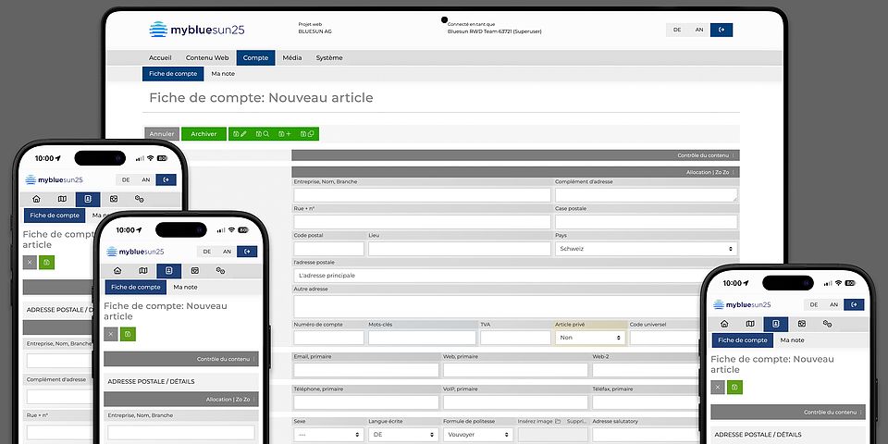Tap the grey X cancel icon on the middle phone
The image size is (888, 444).
[x=111, y=334]
